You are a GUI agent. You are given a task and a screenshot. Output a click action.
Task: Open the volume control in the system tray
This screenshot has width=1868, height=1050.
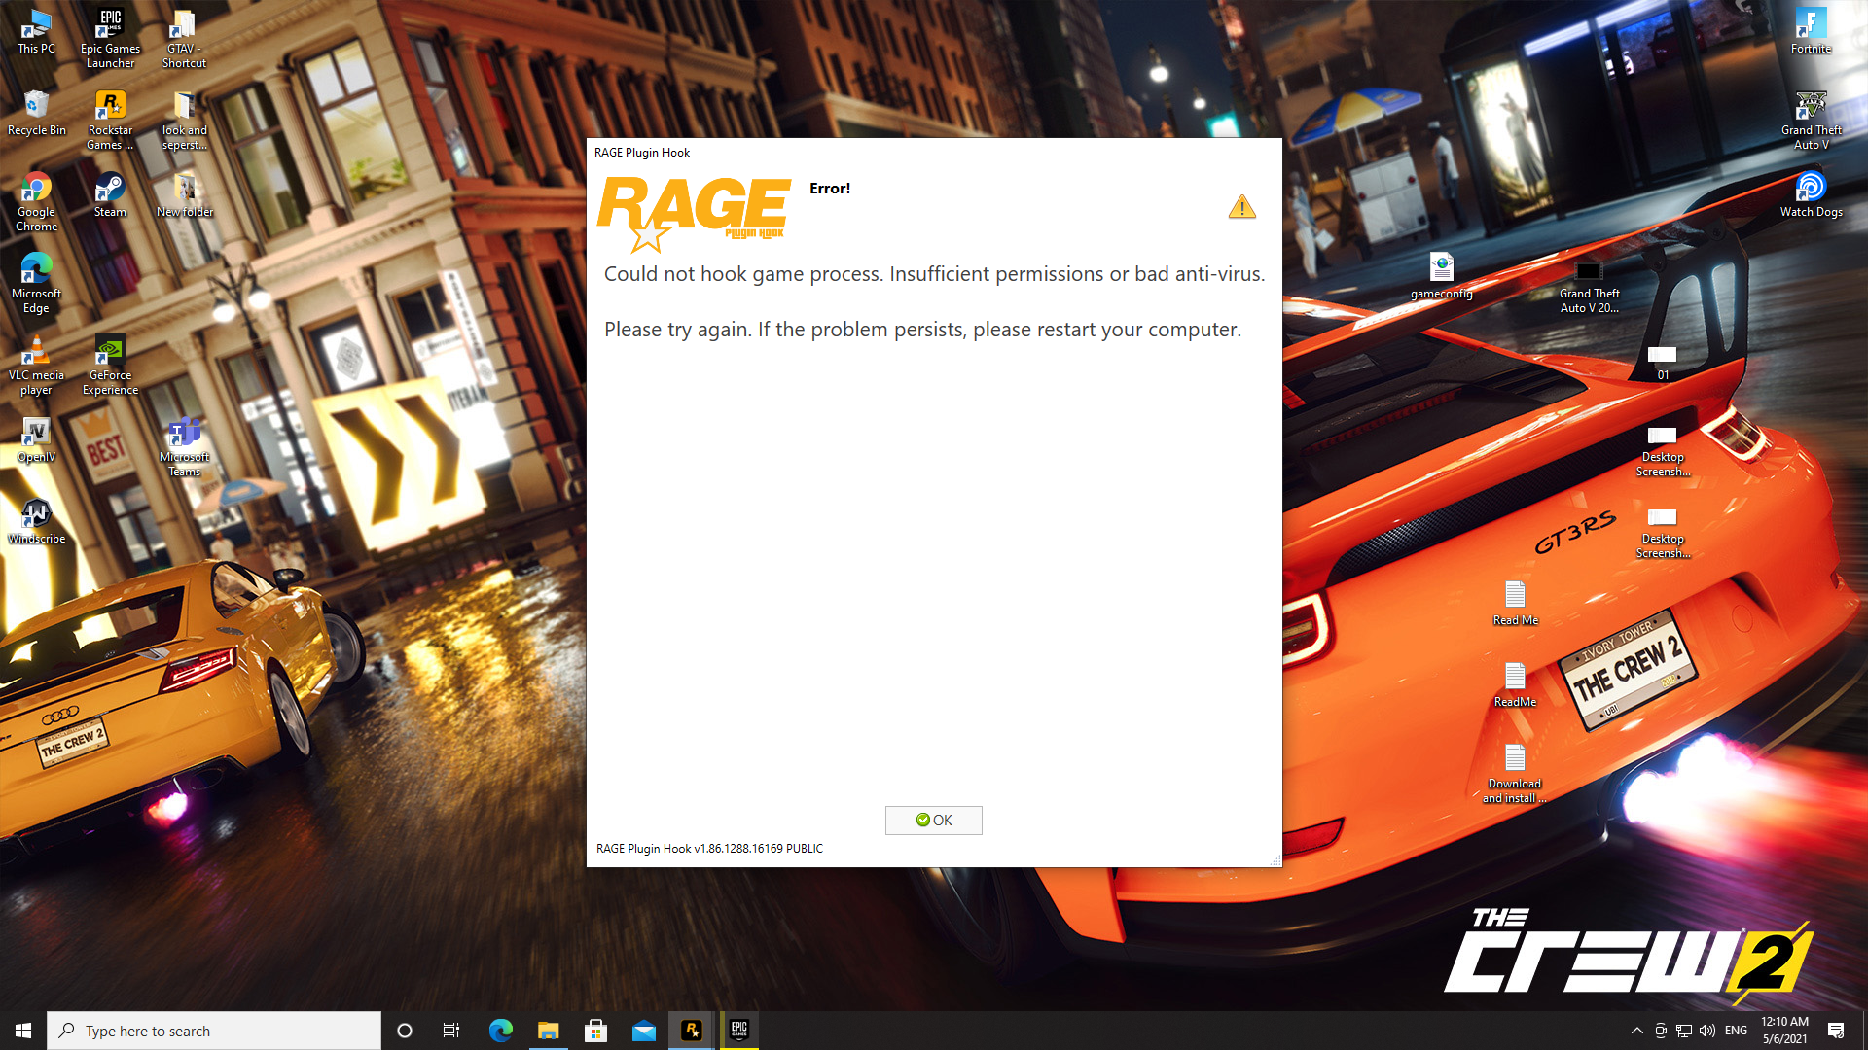(1707, 1031)
